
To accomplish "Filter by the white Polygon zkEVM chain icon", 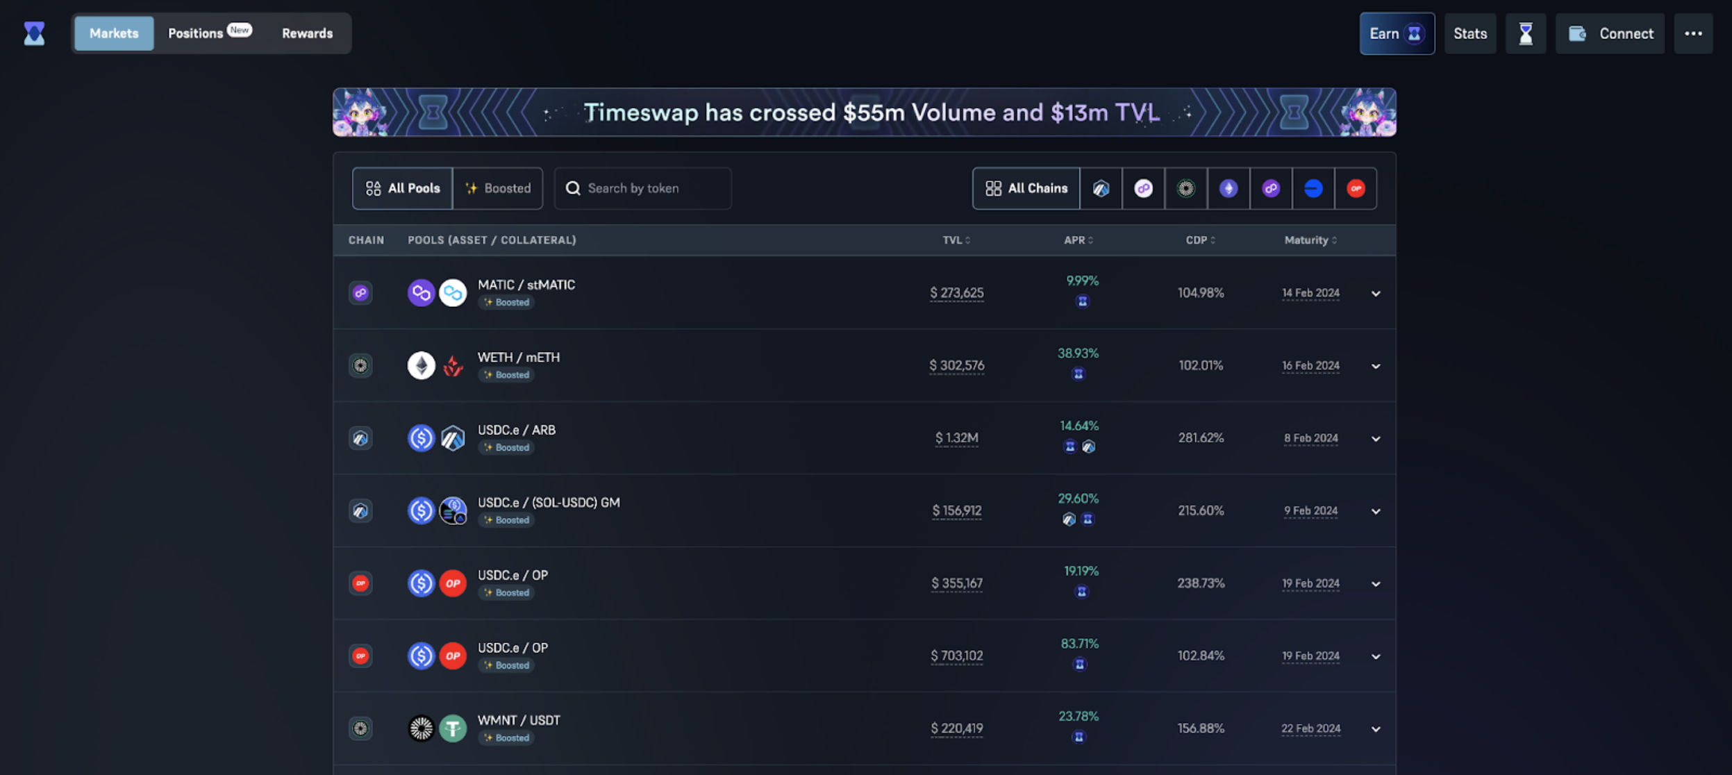I will click(x=1143, y=188).
